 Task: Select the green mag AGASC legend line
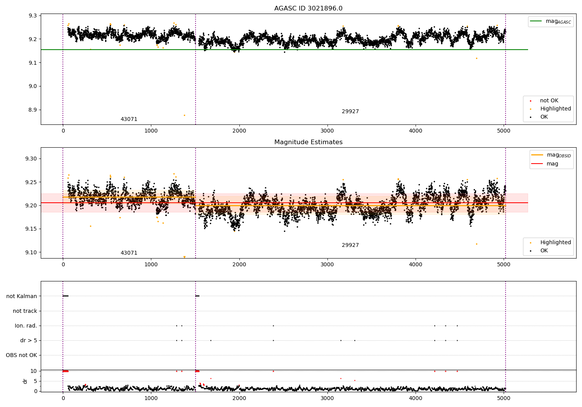(536, 21)
